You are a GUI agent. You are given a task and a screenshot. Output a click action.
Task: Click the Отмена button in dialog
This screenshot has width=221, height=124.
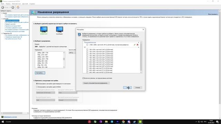point(138,87)
